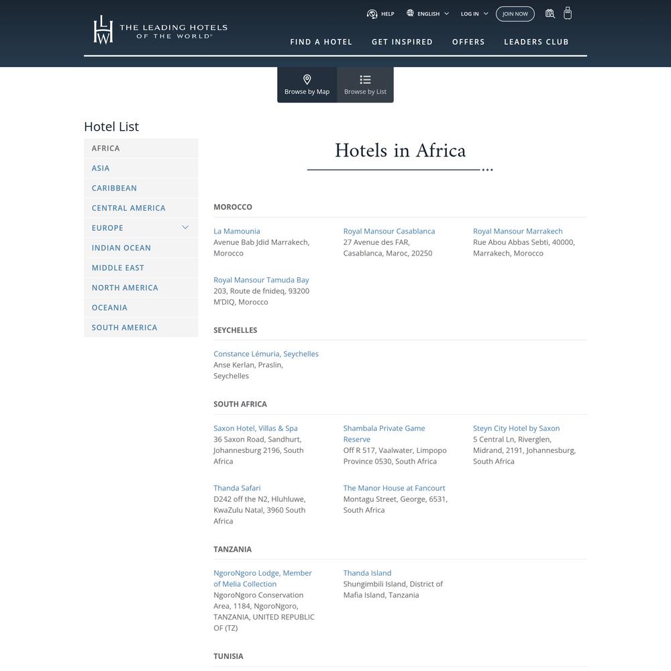Click the South Africa section heading

point(240,404)
